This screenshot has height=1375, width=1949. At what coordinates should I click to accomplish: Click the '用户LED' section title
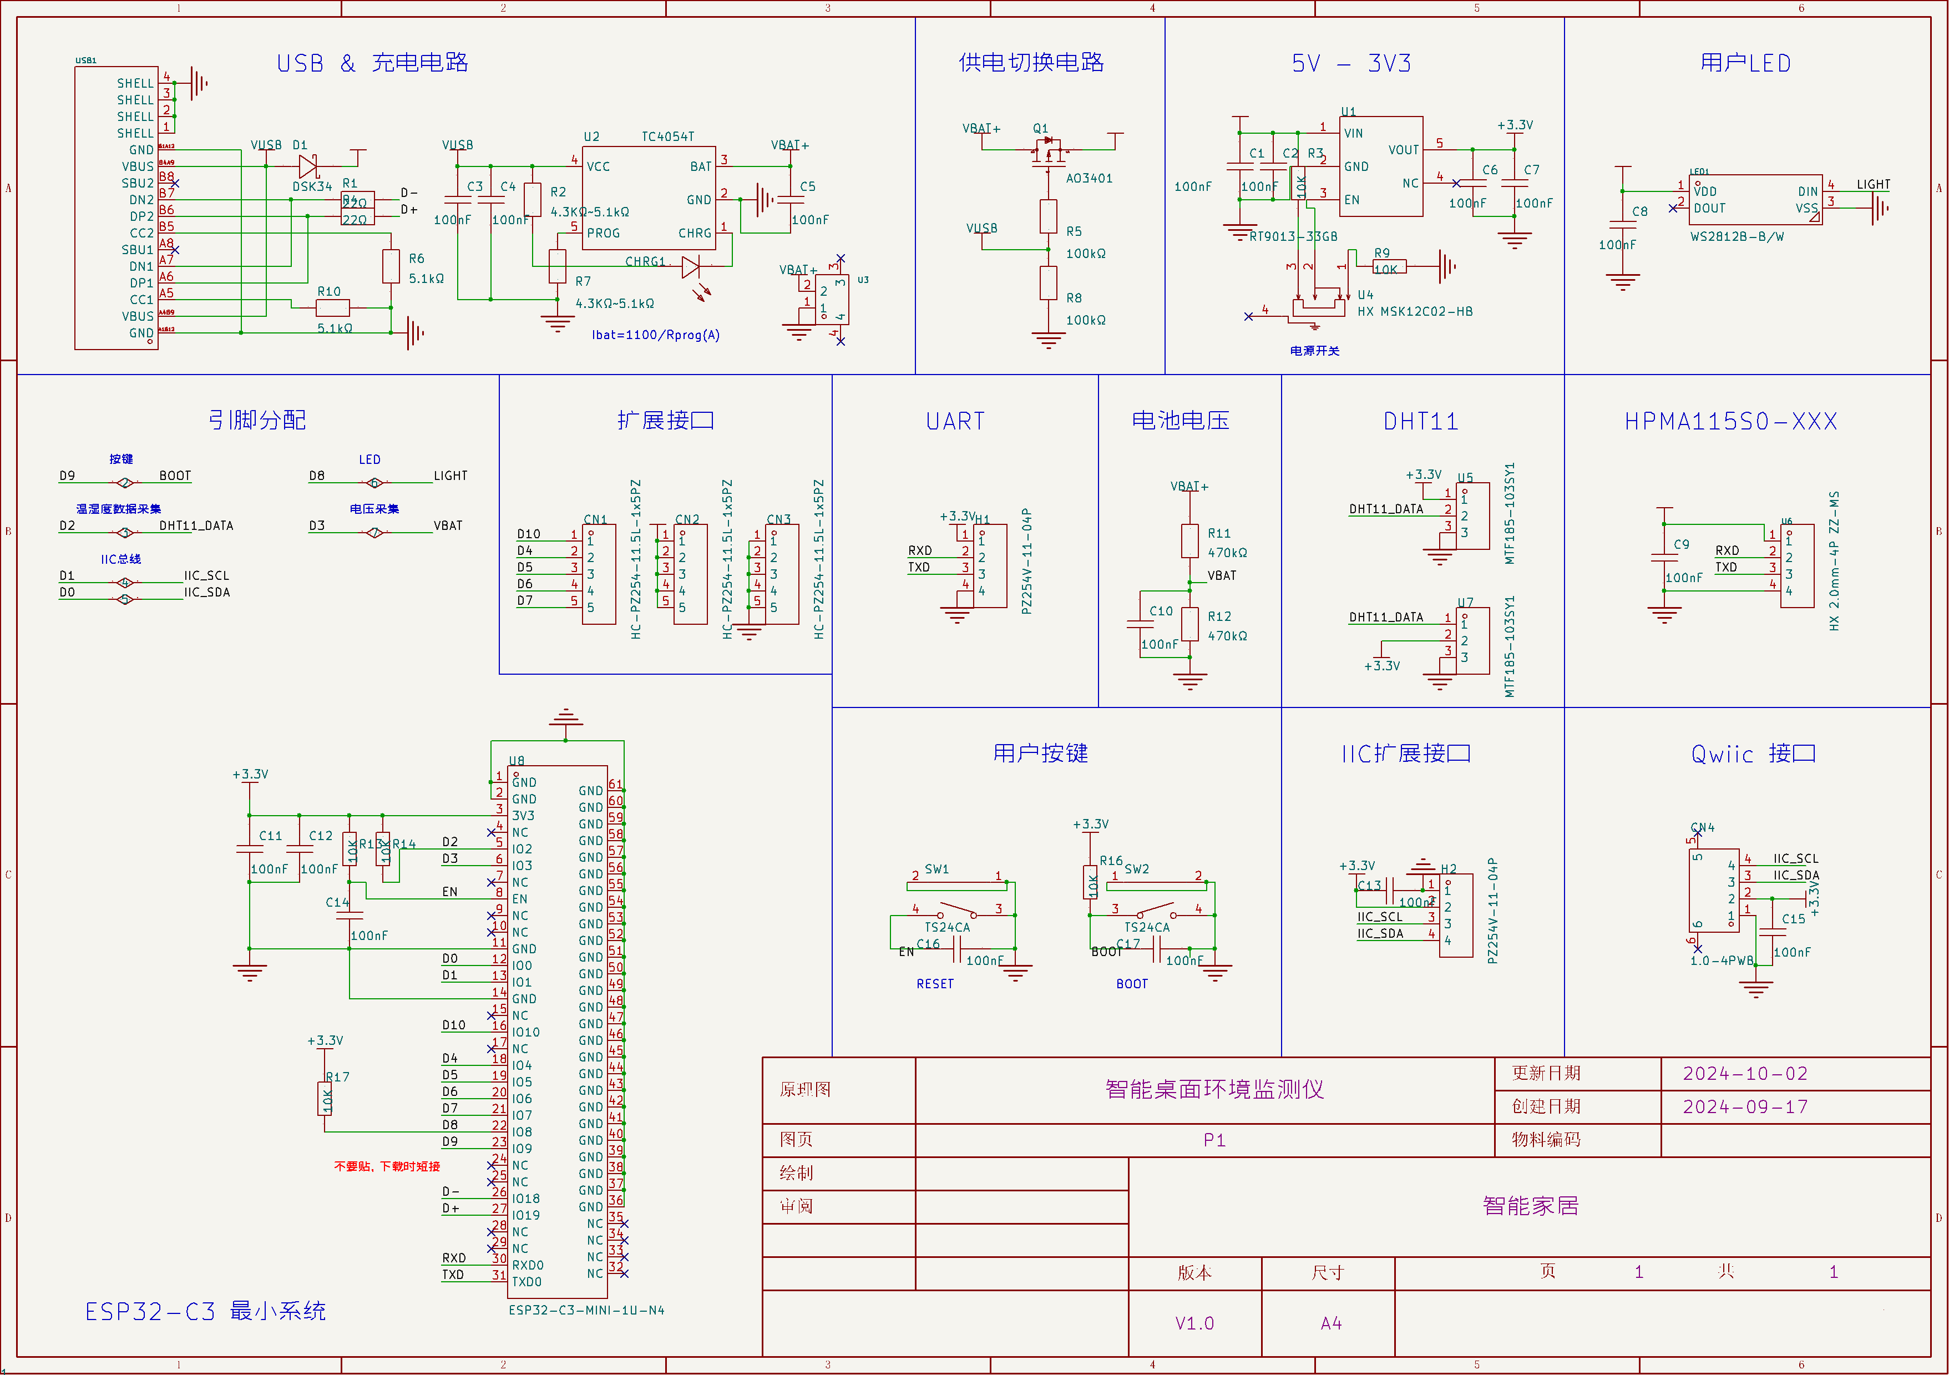tap(1745, 63)
